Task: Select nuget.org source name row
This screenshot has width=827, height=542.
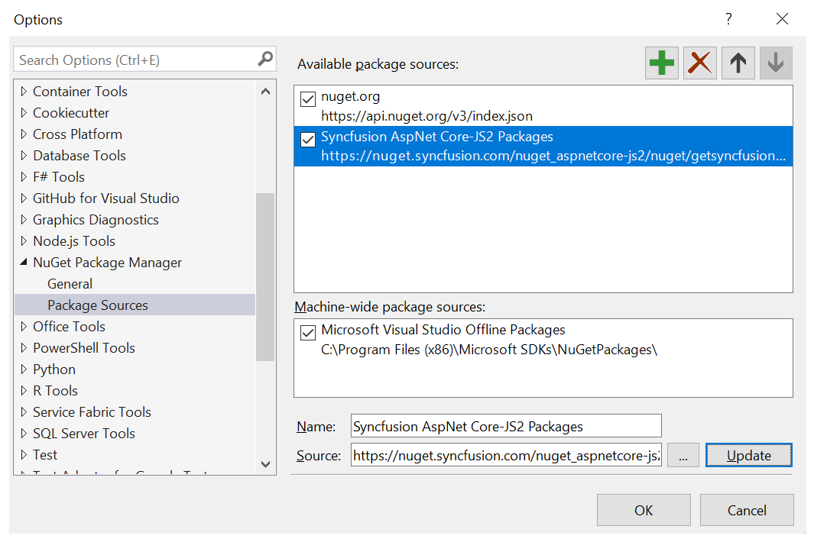Action: (350, 96)
